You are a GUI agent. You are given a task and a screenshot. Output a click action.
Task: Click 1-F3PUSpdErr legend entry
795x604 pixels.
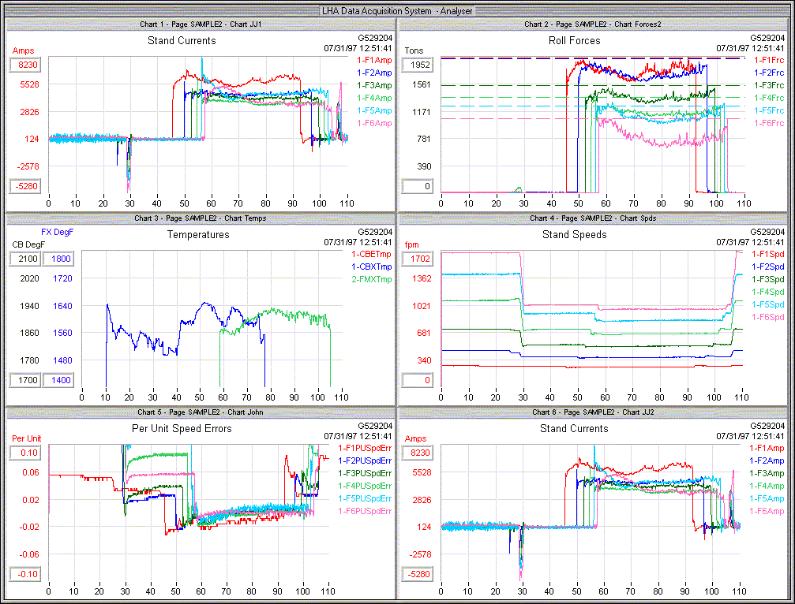[365, 473]
